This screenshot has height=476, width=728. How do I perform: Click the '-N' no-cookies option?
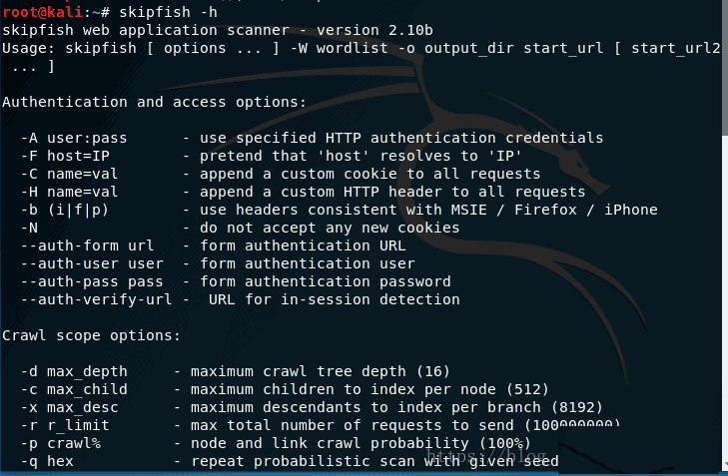[x=29, y=229]
